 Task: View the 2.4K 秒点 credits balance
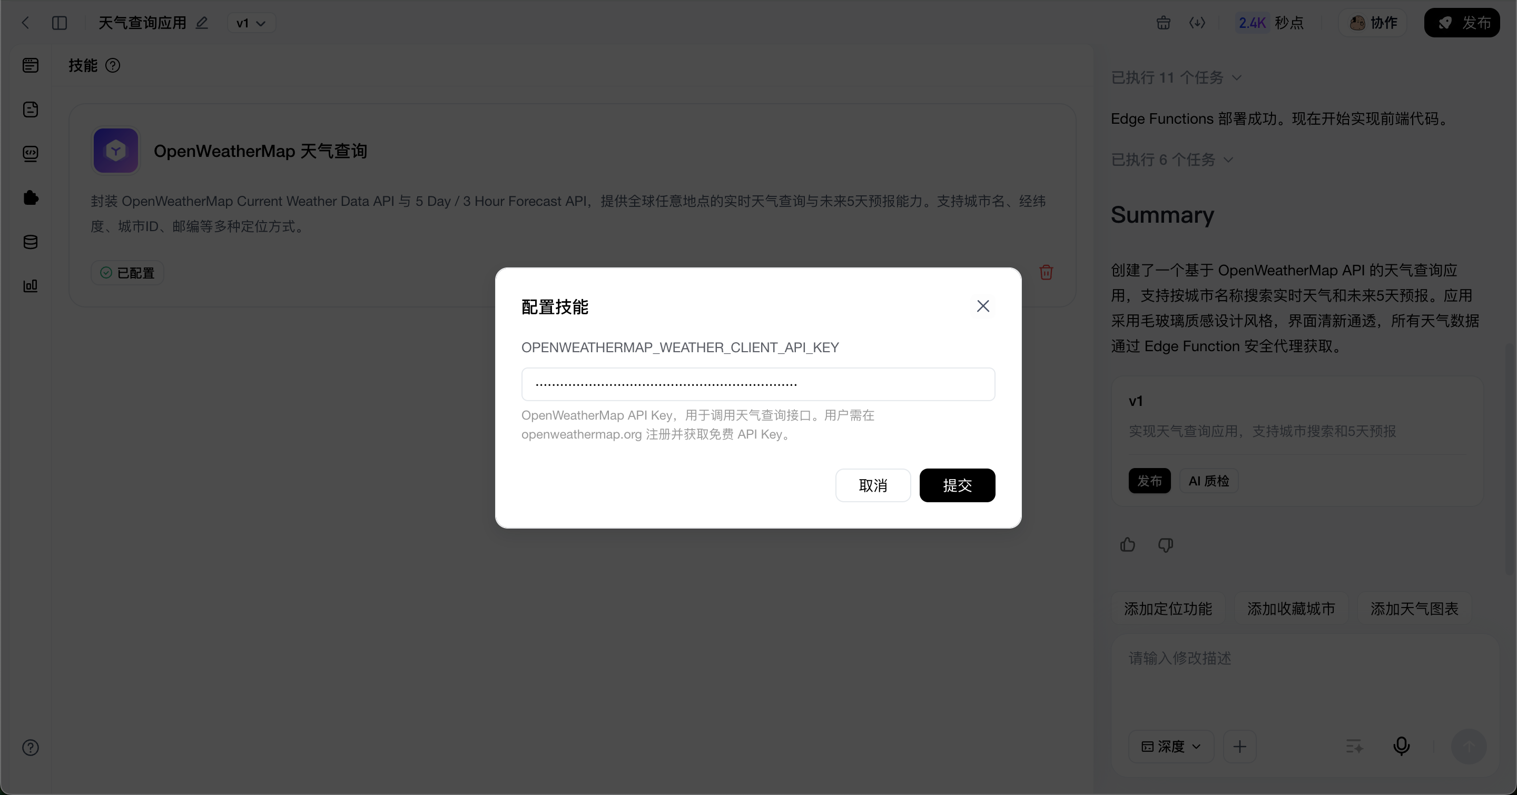(x=1271, y=23)
